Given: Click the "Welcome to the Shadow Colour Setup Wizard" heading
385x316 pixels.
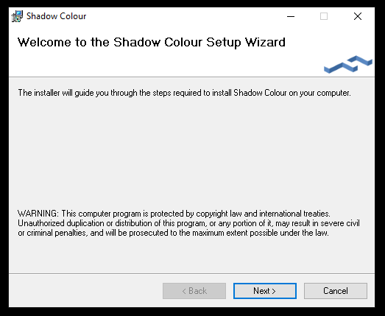Looking at the screenshot, I should 152,42.
